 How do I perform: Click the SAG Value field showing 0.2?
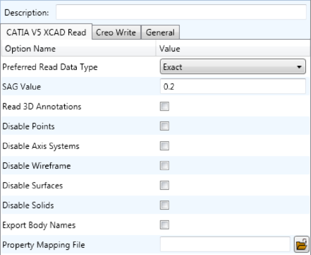233,86
